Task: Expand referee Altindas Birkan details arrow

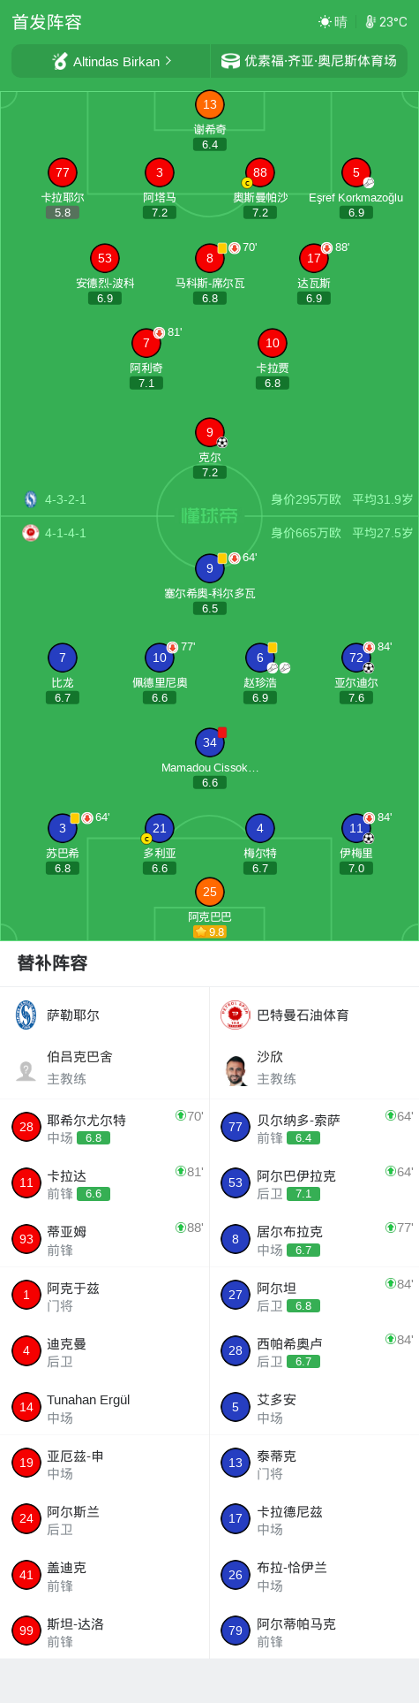Action: coord(168,61)
